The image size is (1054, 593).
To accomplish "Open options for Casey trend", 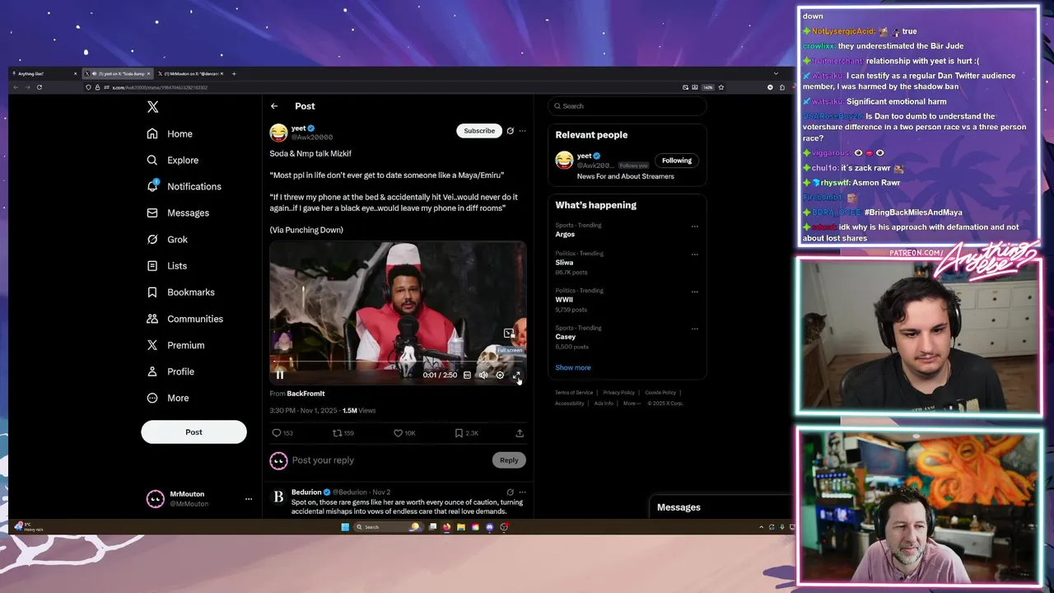I will tap(695, 329).
